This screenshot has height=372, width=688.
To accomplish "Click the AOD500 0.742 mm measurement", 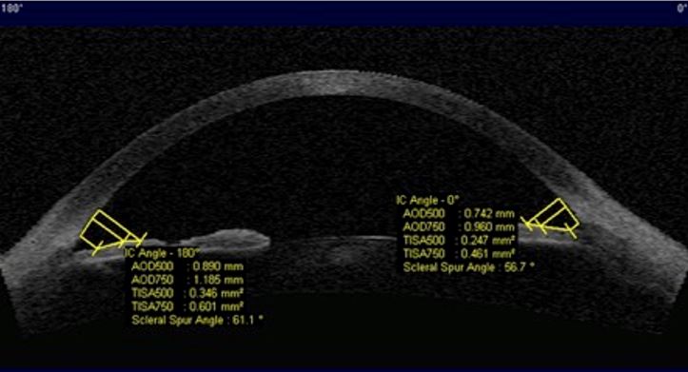I will pos(459,214).
